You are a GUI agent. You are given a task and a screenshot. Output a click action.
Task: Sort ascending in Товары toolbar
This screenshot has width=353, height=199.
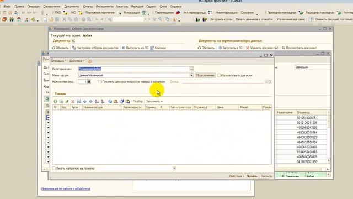pyautogui.click(x=97, y=102)
